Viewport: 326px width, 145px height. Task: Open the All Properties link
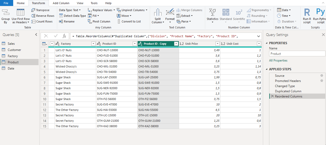(278, 60)
